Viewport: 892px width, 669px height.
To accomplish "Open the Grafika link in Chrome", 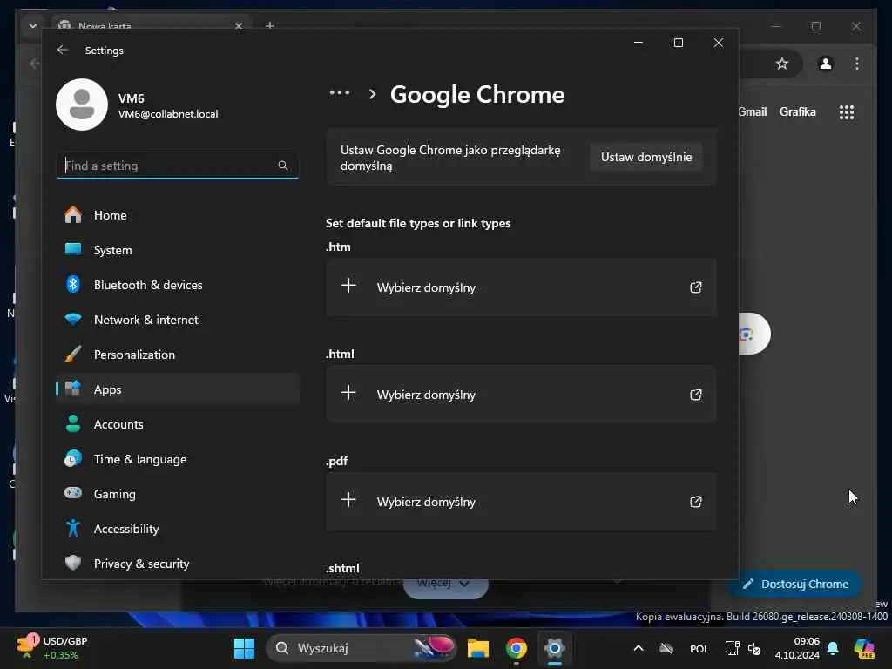I will [x=798, y=112].
